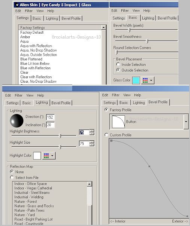Decrease Highlight Size with spinner down
The image size is (190, 226).
tap(92, 145)
